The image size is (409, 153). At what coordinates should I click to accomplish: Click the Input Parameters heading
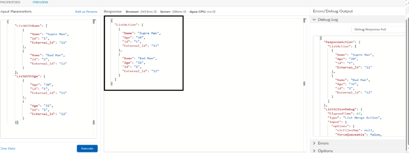pyautogui.click(x=16, y=12)
